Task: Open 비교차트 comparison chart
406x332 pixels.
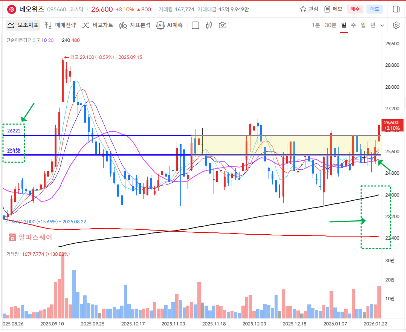Action: (98, 25)
